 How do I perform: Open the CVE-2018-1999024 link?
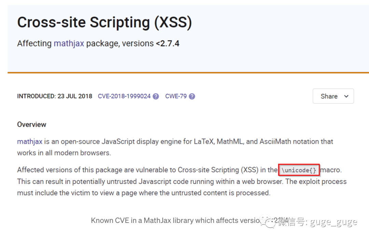pos(124,96)
